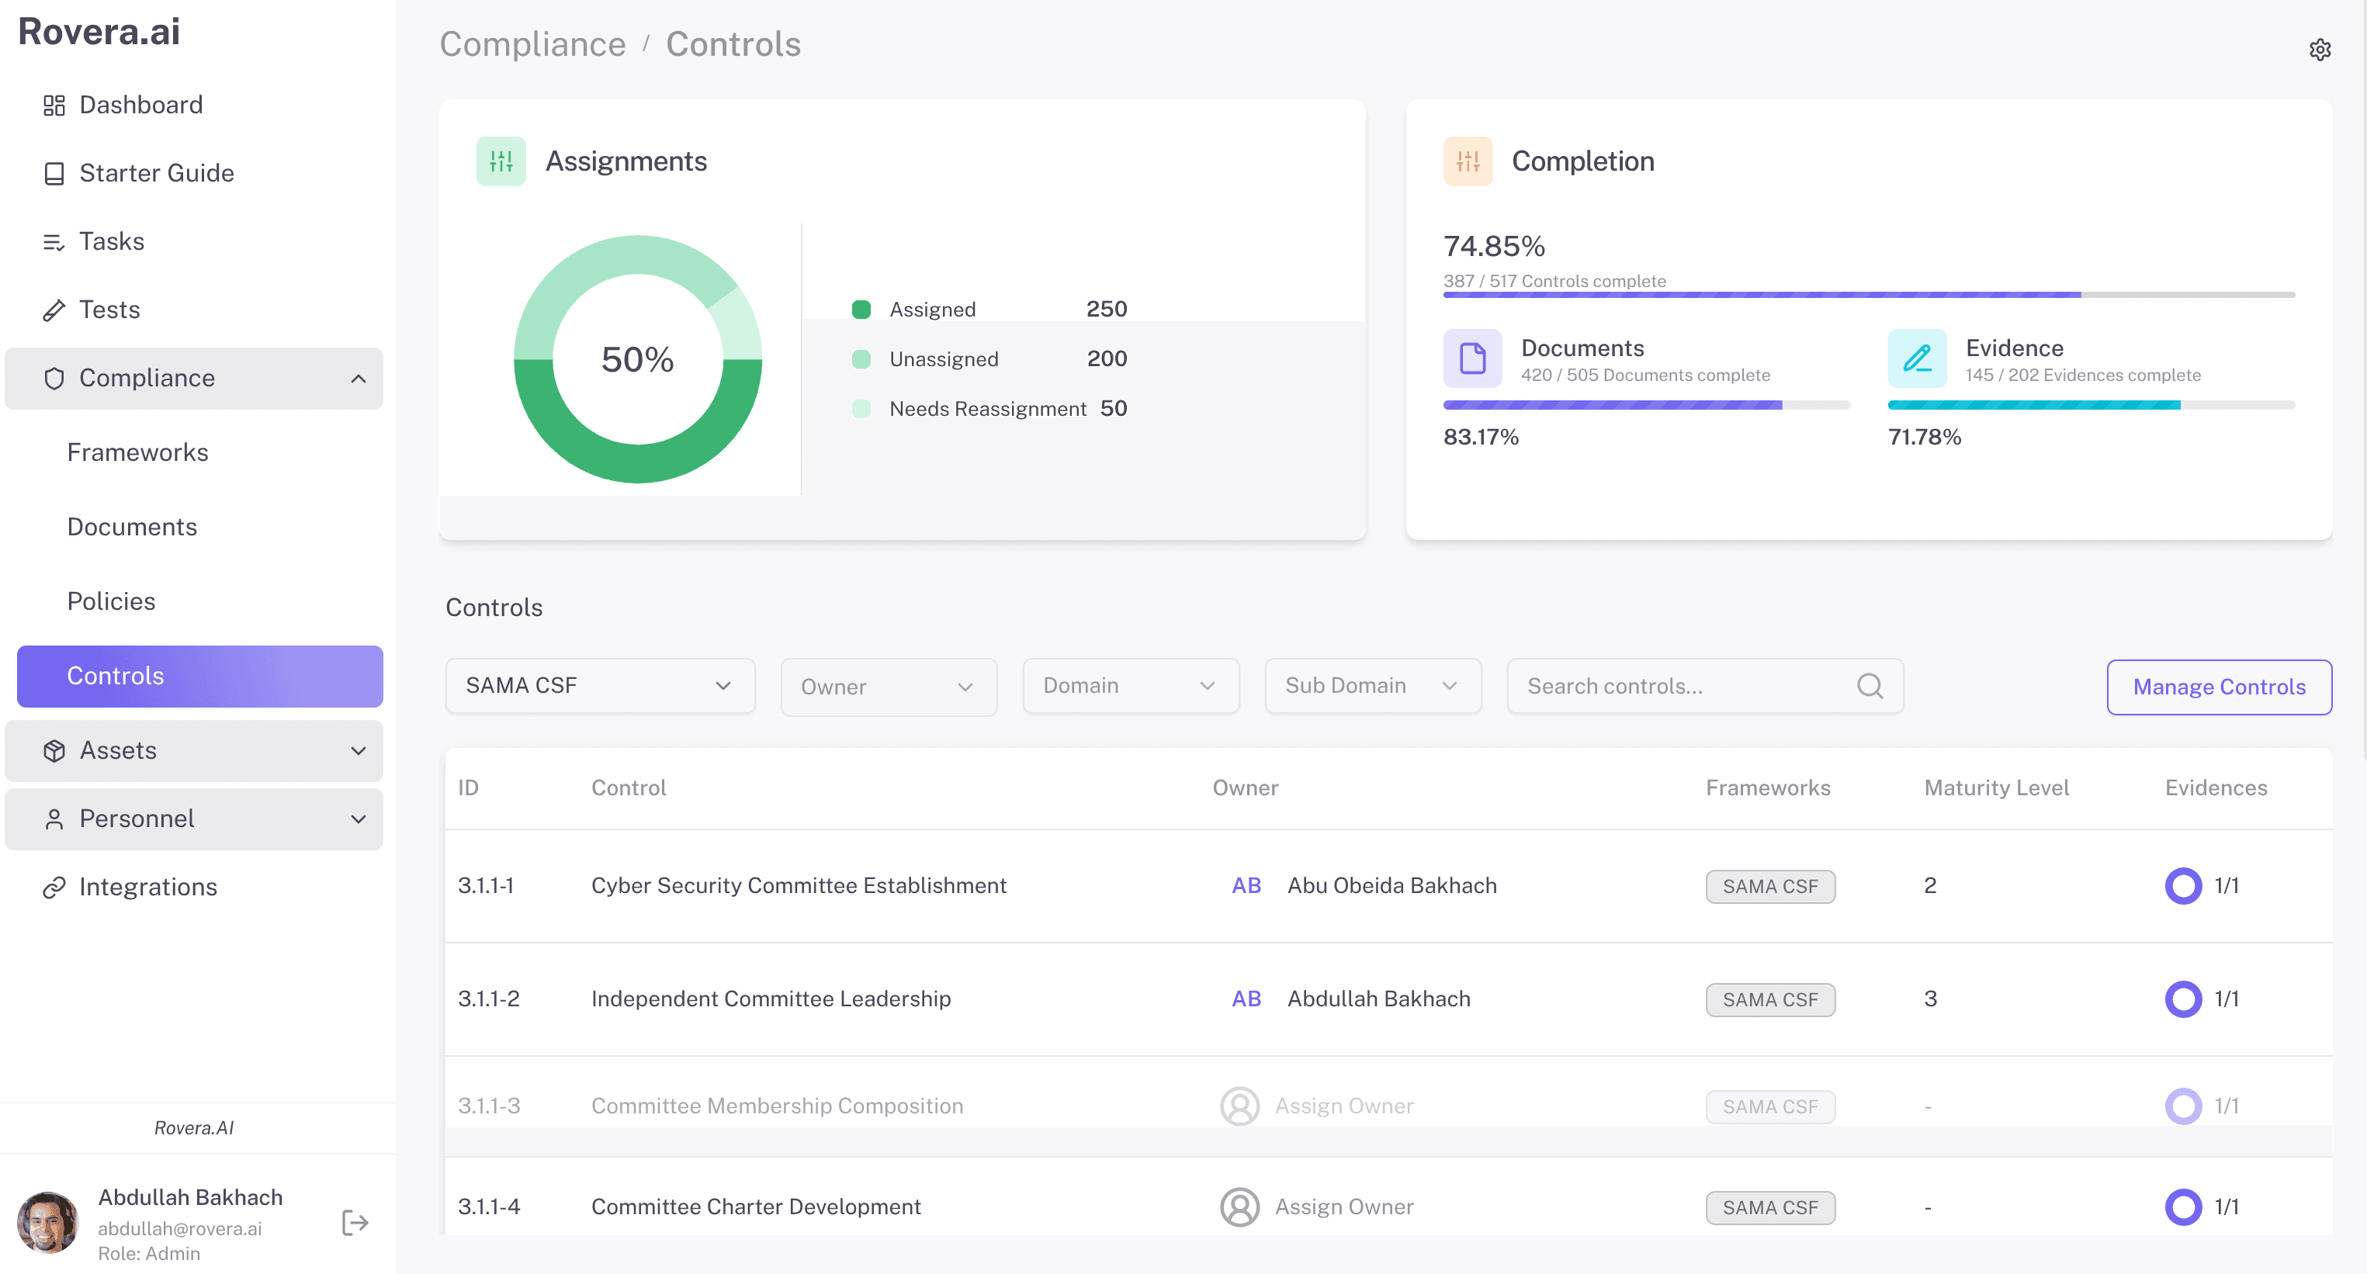Click the logout icon next to user profile

pyautogui.click(x=355, y=1223)
